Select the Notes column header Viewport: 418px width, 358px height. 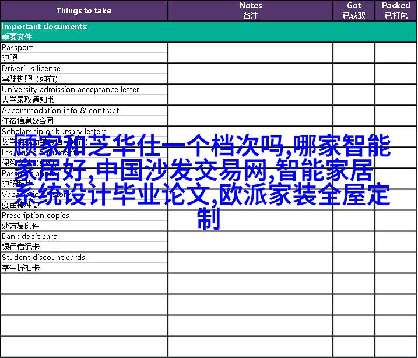250,10
